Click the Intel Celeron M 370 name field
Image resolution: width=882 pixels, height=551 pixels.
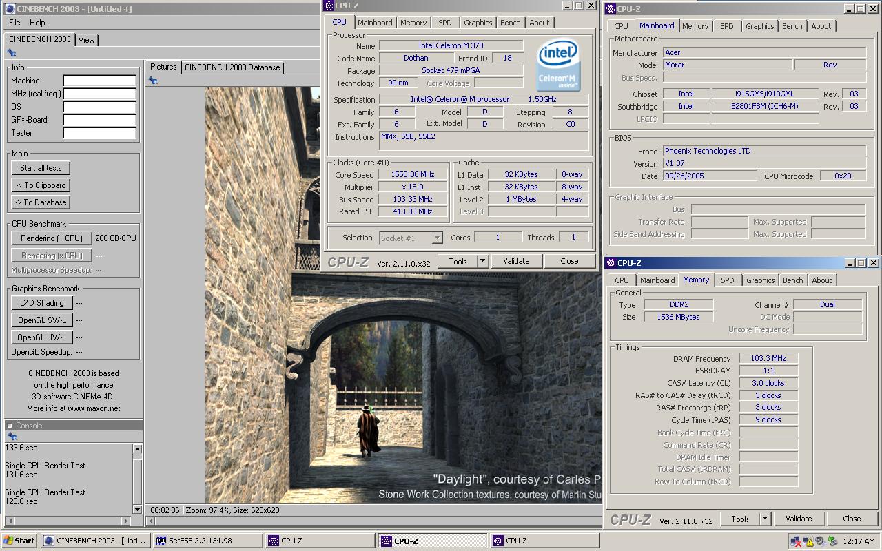click(x=451, y=45)
